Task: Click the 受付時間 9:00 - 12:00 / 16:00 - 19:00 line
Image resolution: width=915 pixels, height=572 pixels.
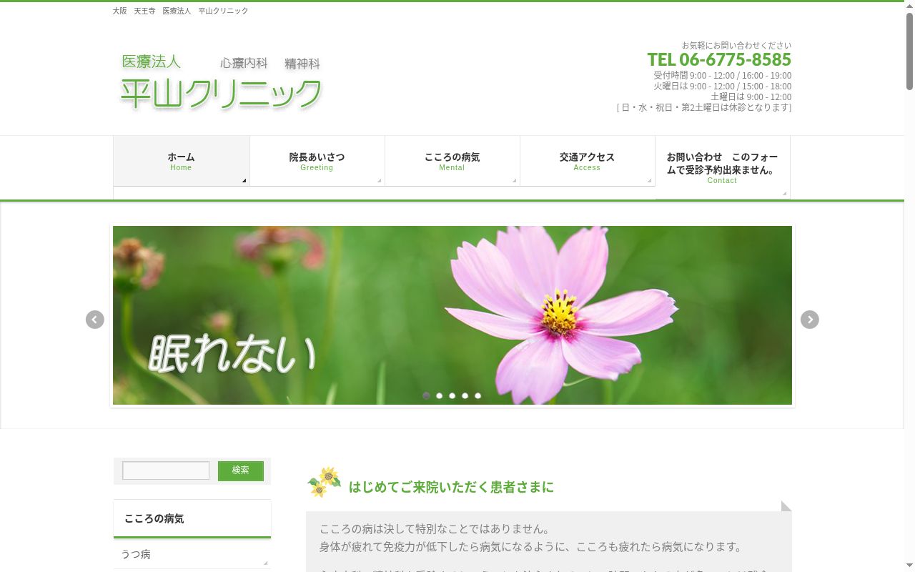Action: click(722, 75)
